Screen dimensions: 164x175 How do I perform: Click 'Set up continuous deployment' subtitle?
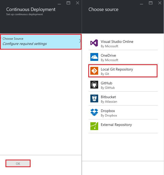[25, 14]
